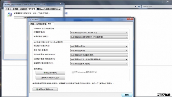Click the 關閉 button in Color Management
Image resolution: width=172 pixels, height=97 pixels.
tap(127, 95)
